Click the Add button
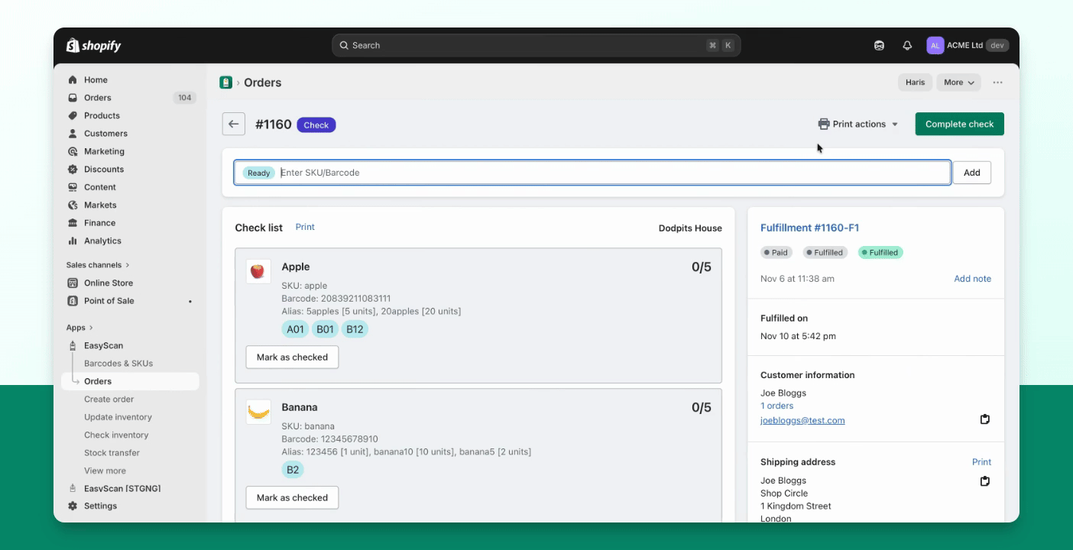The width and height of the screenshot is (1073, 550). (x=971, y=173)
